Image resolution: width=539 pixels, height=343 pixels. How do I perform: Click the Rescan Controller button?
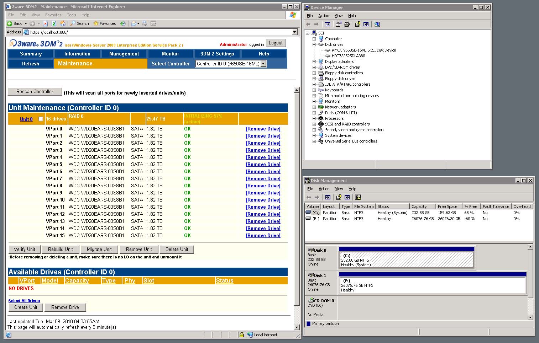point(35,92)
